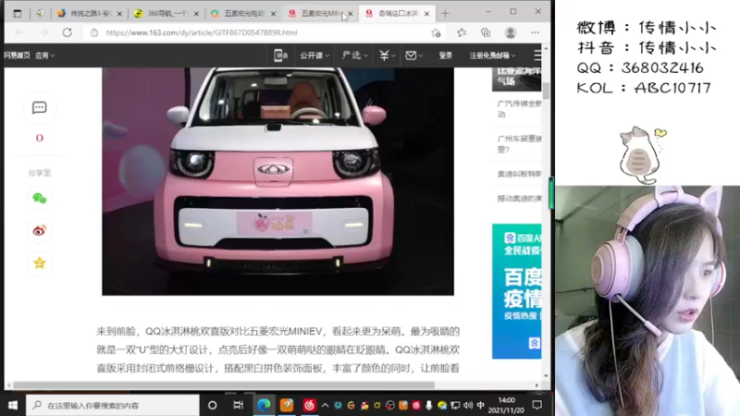Expand the mail envelope dropdown
The width and height of the screenshot is (740, 416).
pyautogui.click(x=413, y=55)
